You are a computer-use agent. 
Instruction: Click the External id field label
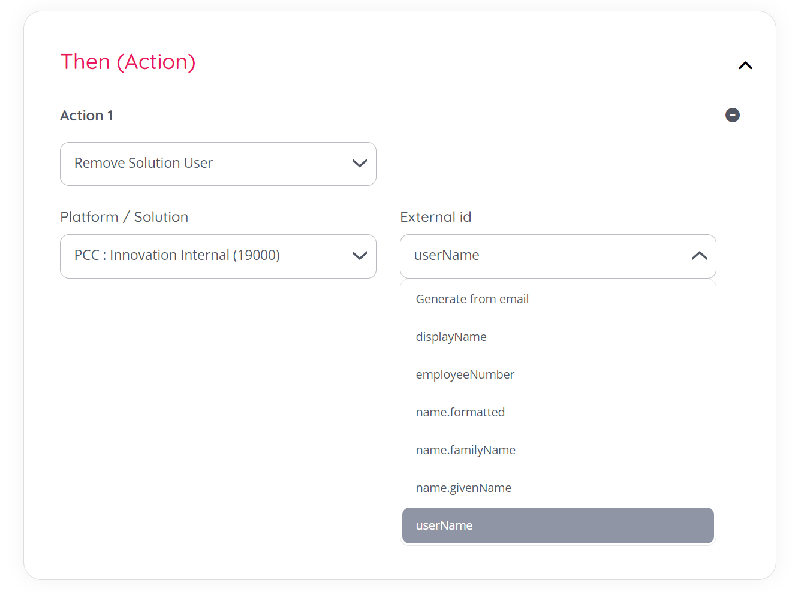point(436,217)
